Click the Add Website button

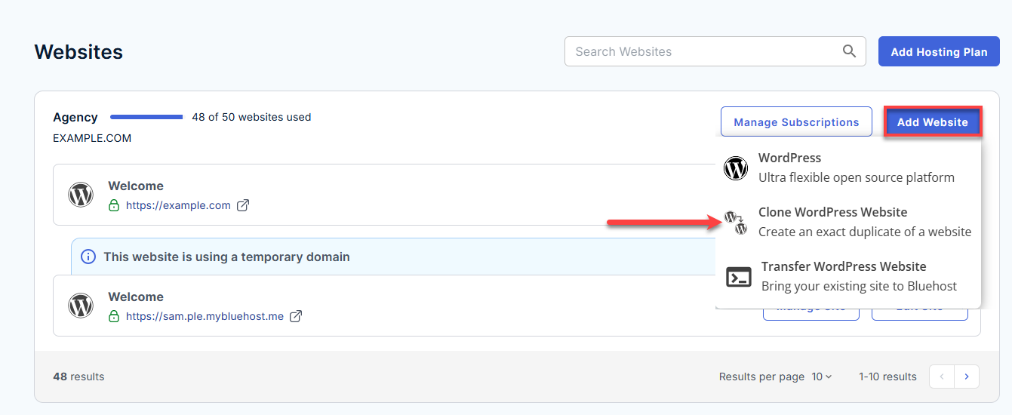(x=933, y=121)
